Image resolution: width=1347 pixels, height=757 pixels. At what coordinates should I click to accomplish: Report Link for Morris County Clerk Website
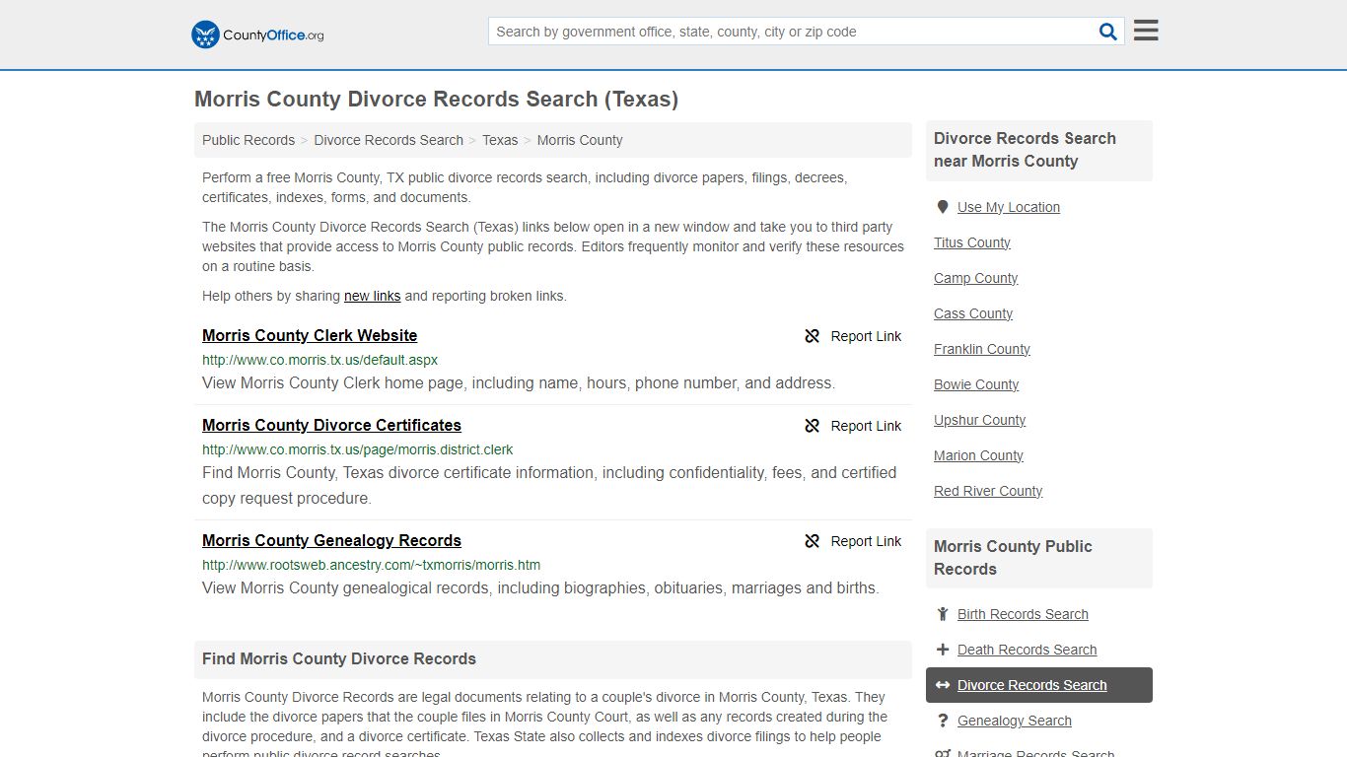tap(866, 336)
